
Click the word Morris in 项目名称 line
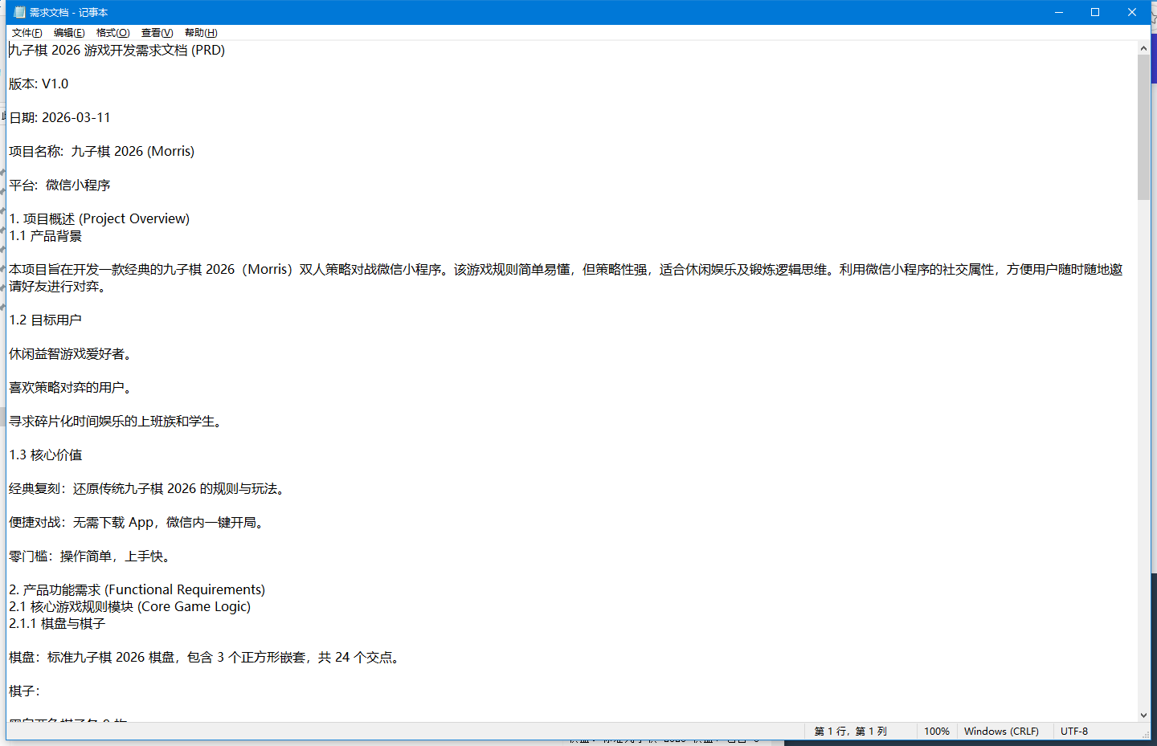[170, 151]
